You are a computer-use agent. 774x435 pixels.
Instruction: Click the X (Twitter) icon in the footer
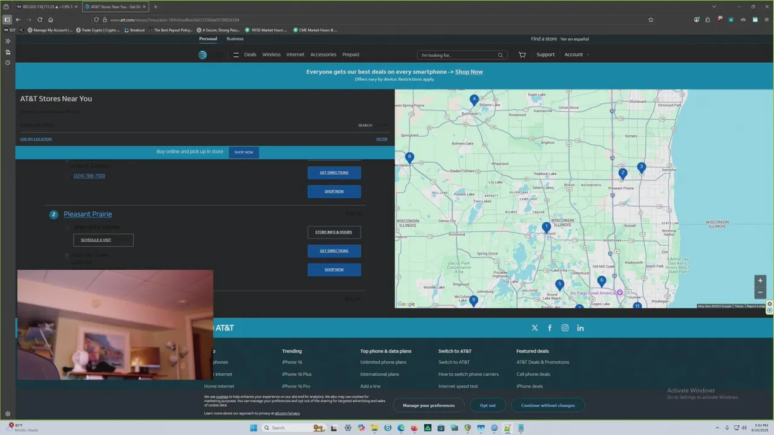[x=535, y=328]
